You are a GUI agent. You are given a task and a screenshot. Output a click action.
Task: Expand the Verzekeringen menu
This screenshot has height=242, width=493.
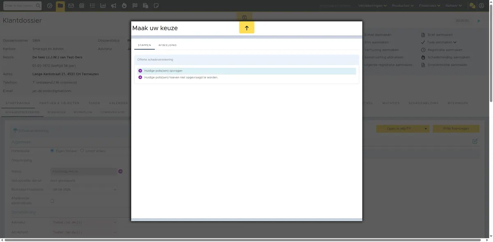(373, 6)
